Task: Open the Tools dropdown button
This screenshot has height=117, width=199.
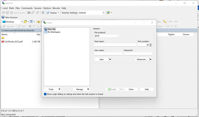Action: click(53, 89)
